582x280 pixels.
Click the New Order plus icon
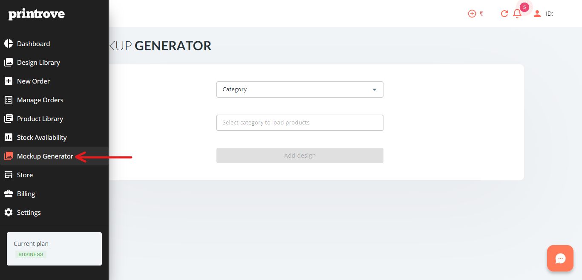9,81
